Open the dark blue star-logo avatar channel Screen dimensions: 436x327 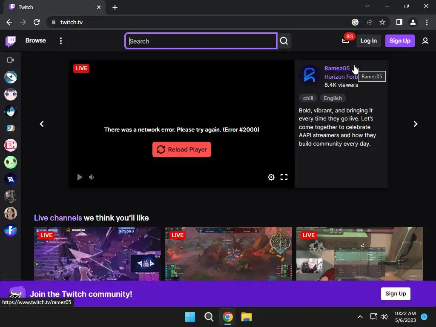[x=11, y=179]
